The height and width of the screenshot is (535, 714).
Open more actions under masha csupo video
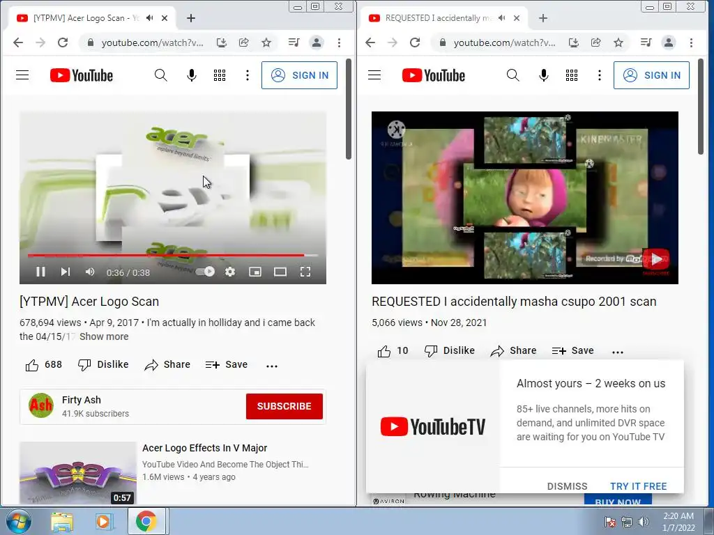pos(618,352)
